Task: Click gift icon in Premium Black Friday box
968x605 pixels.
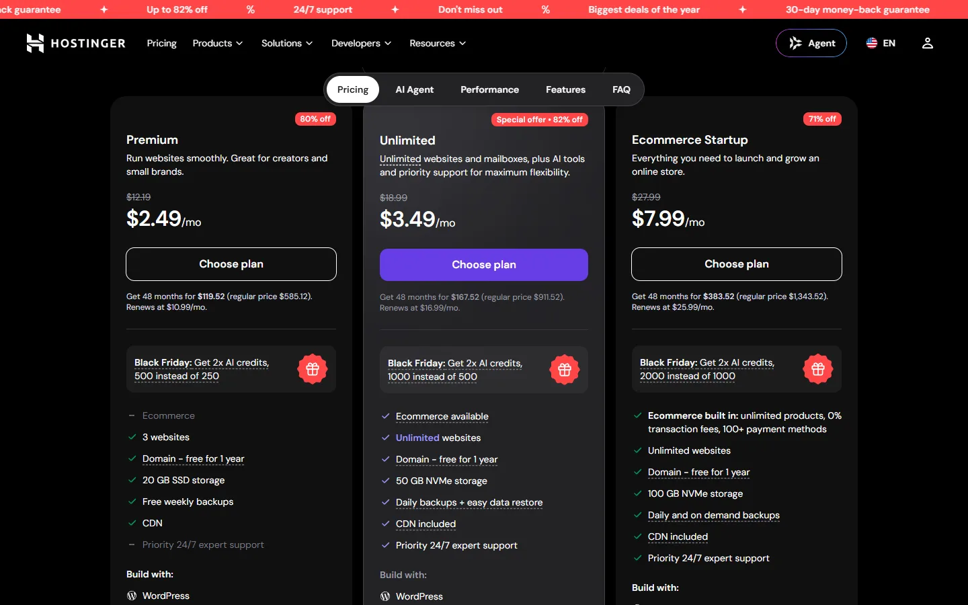Action: [313, 369]
